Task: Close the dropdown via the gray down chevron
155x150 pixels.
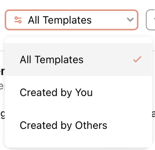Action: [130, 20]
